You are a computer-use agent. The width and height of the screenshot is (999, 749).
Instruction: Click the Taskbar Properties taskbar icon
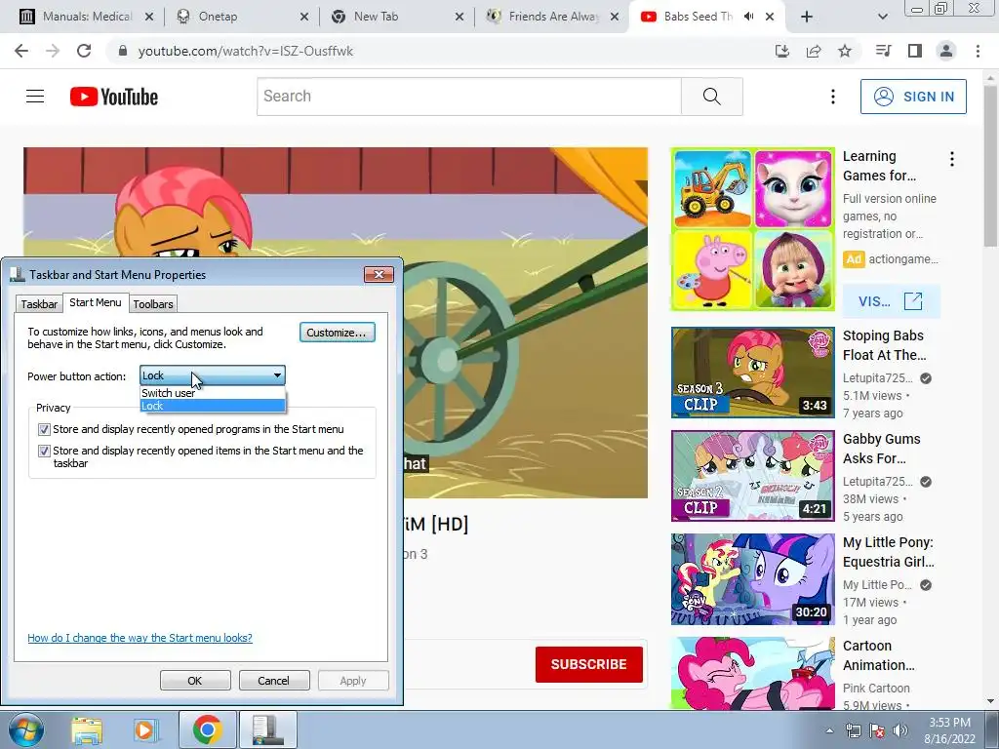tap(267, 729)
